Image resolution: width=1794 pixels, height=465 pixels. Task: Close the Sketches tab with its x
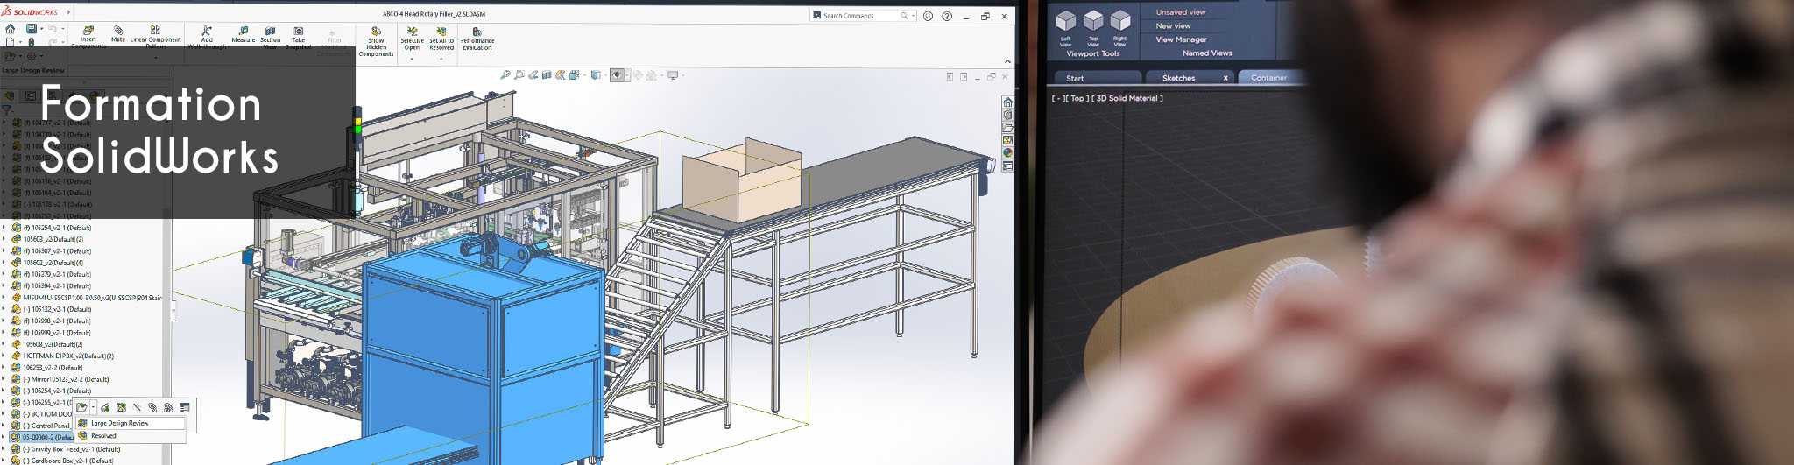tap(1225, 78)
